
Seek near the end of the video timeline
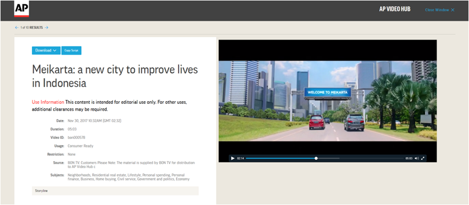[398, 158]
